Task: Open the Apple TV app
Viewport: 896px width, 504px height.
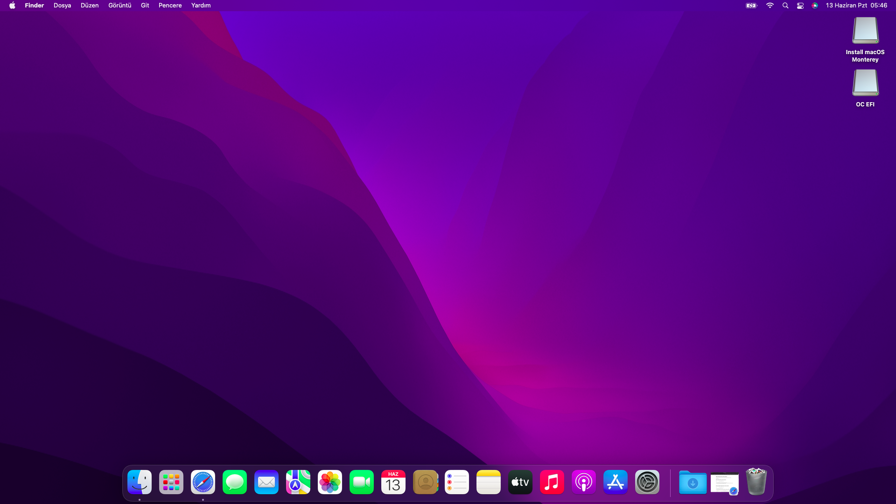Action: point(520,482)
